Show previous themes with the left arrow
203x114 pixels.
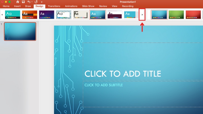pyautogui.click(x=2, y=15)
